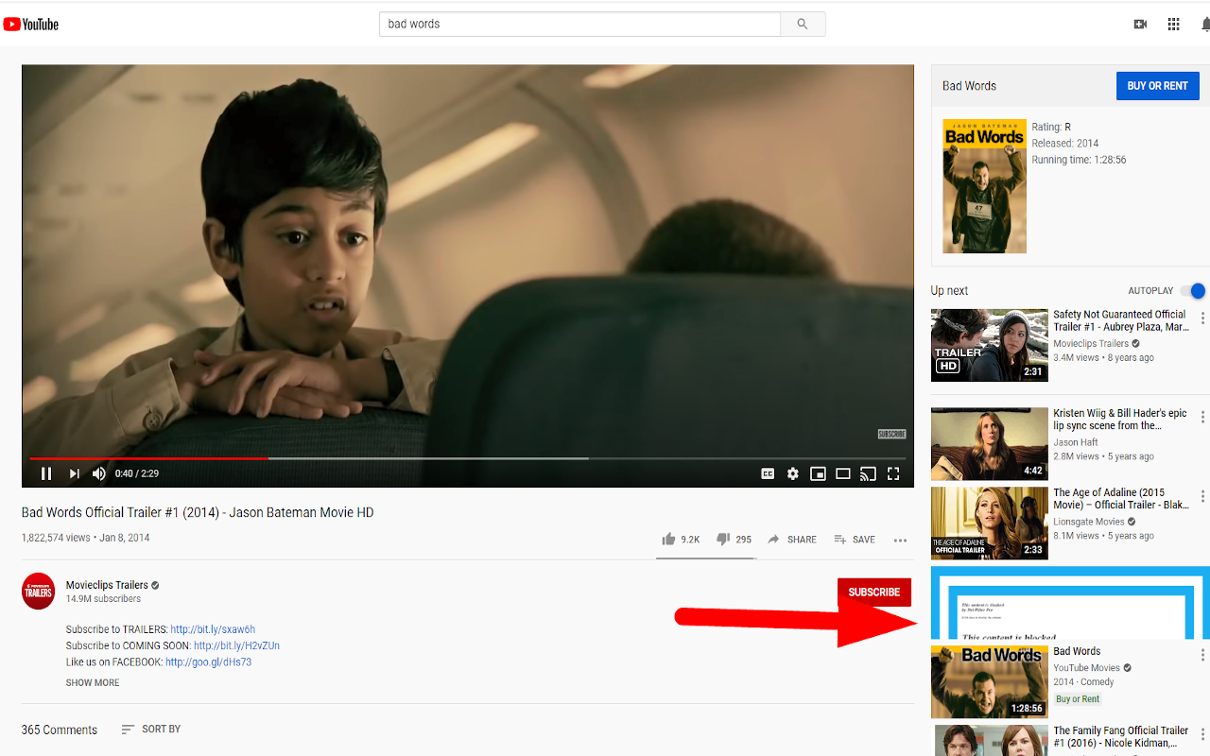Click the Buy or Rent badge
1210x756 pixels.
[1078, 699]
